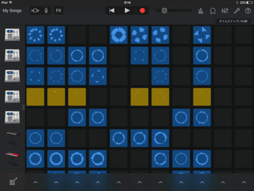Trigger the fifth column up arrow
254x191 pixels.
118,182
